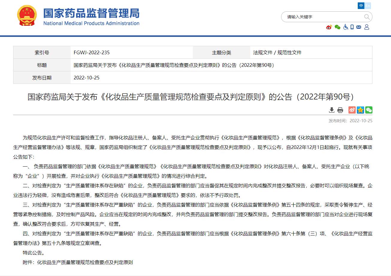Open the attachment 化妆品生产质量管理规范检查要点及判定原则

(x=85, y=262)
